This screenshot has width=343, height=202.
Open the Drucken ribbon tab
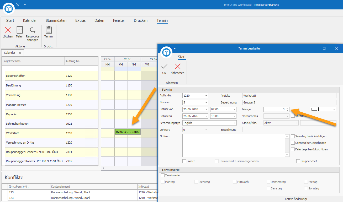click(x=141, y=20)
